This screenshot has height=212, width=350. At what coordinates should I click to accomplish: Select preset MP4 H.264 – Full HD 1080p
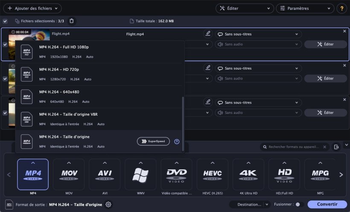(x=99, y=52)
